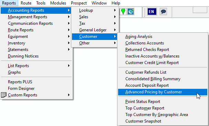Open the Window menu
The image size is (209, 126).
click(99, 3)
